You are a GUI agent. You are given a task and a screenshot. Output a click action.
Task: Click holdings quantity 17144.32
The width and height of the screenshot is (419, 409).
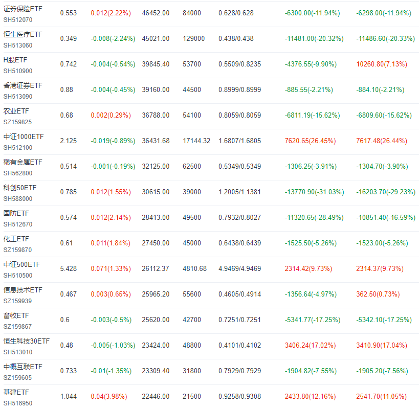coord(196,141)
